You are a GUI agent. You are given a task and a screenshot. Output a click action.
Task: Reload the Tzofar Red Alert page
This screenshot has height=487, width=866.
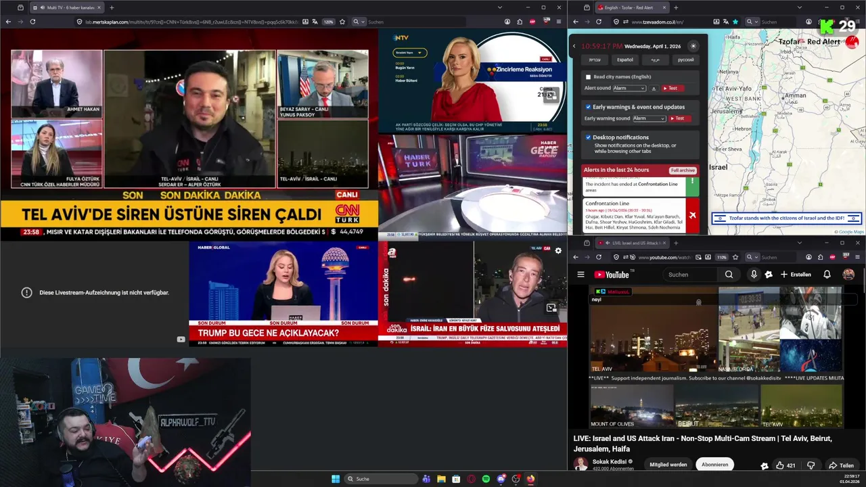coord(599,22)
